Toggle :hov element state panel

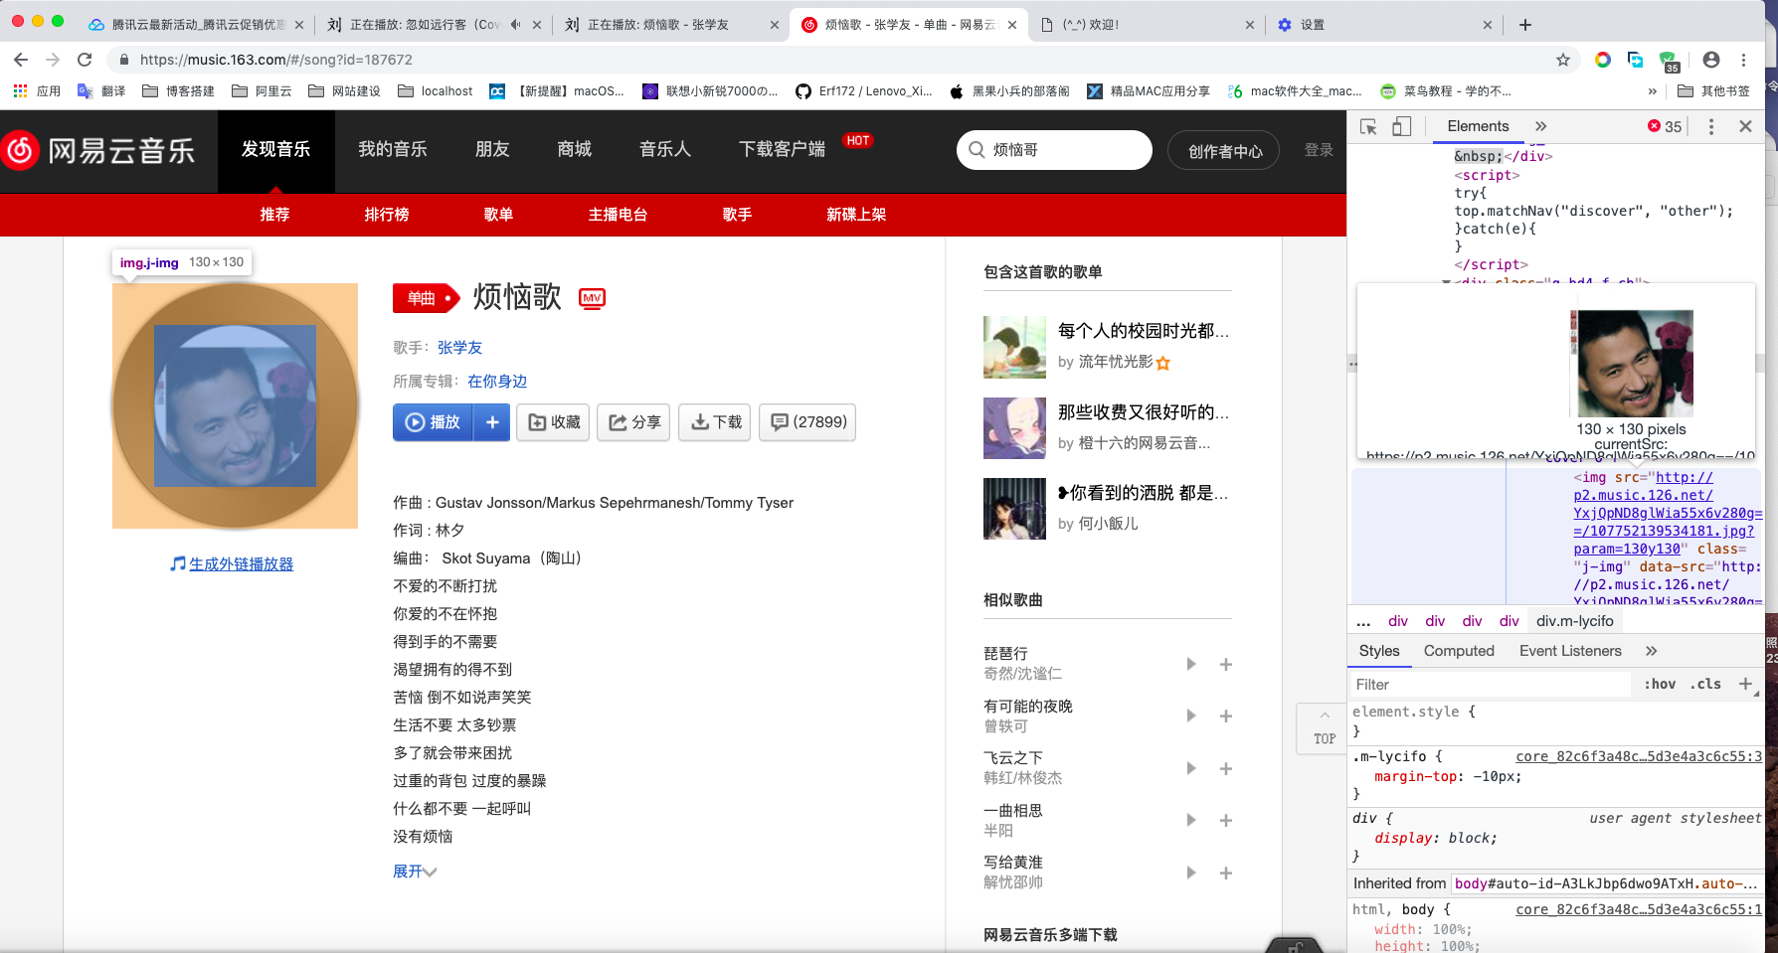pyautogui.click(x=1660, y=684)
